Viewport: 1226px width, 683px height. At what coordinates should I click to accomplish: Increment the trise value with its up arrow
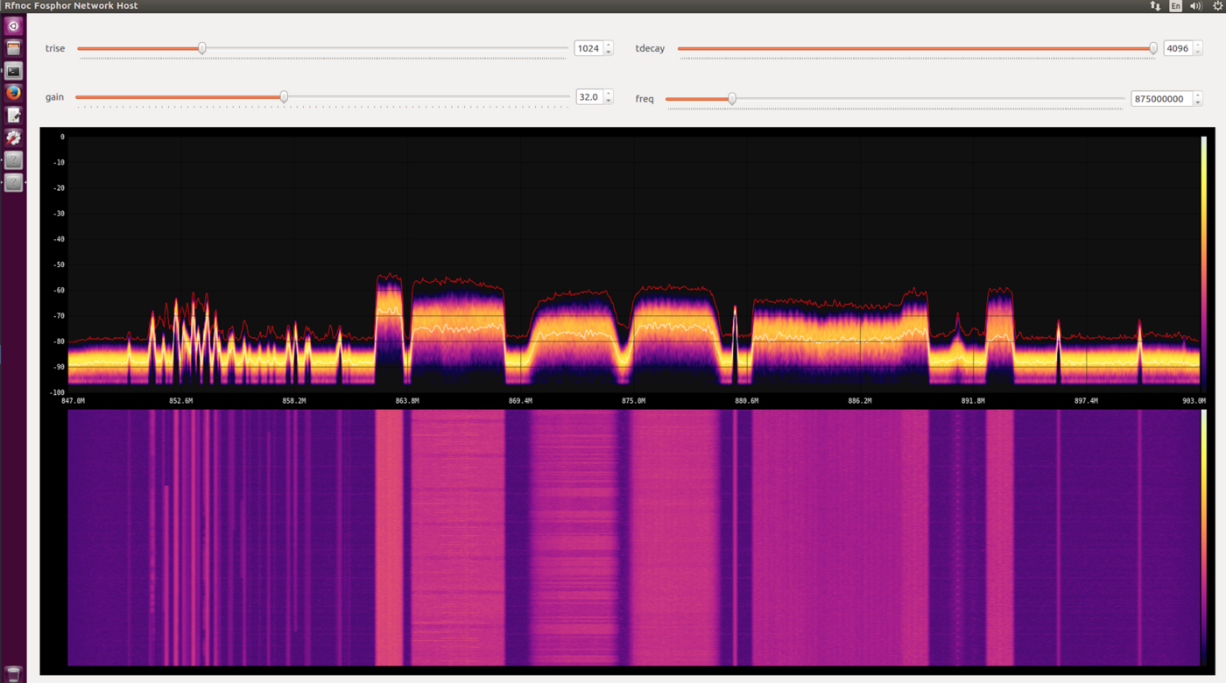[x=608, y=44]
